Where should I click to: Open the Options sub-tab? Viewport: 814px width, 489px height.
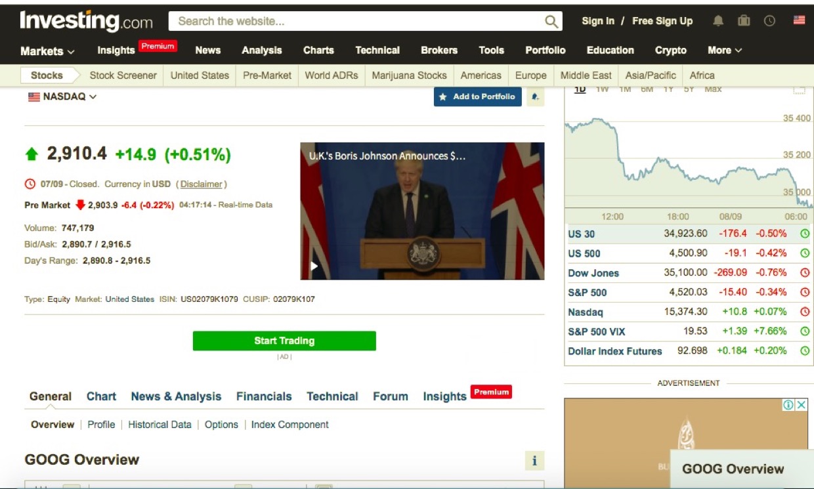coord(221,425)
